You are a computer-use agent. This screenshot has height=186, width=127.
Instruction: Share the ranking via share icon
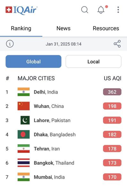point(117,44)
